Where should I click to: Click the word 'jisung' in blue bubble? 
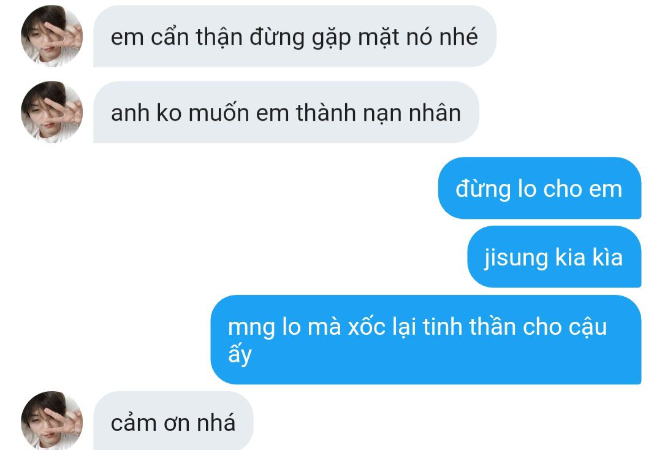[x=516, y=257]
